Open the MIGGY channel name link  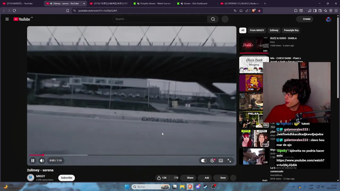pyautogui.click(x=41, y=176)
